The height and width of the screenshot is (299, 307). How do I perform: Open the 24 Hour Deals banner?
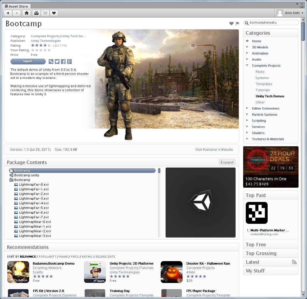pos(271,167)
